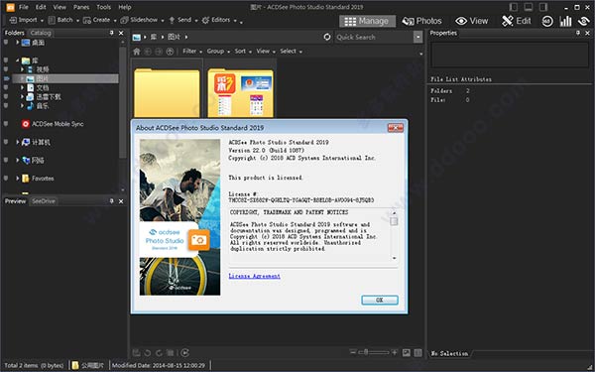Switch to Photos mode
Screen dimensions: 595x372
(422, 21)
